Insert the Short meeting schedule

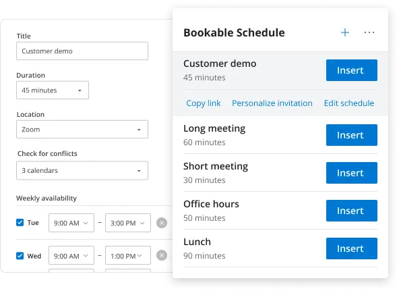(x=352, y=173)
